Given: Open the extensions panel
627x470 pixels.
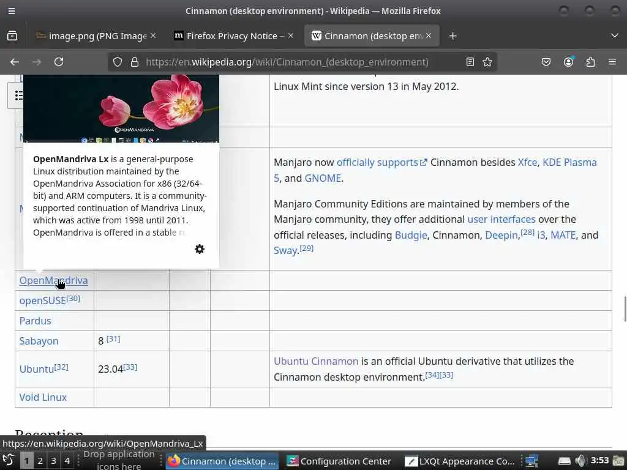Looking at the screenshot, I should tap(590, 62).
